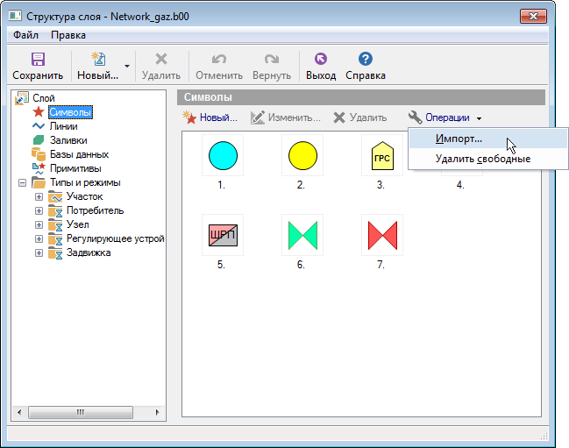Click the Exit (Выход) toolbar icon
The image size is (569, 448).
click(320, 60)
